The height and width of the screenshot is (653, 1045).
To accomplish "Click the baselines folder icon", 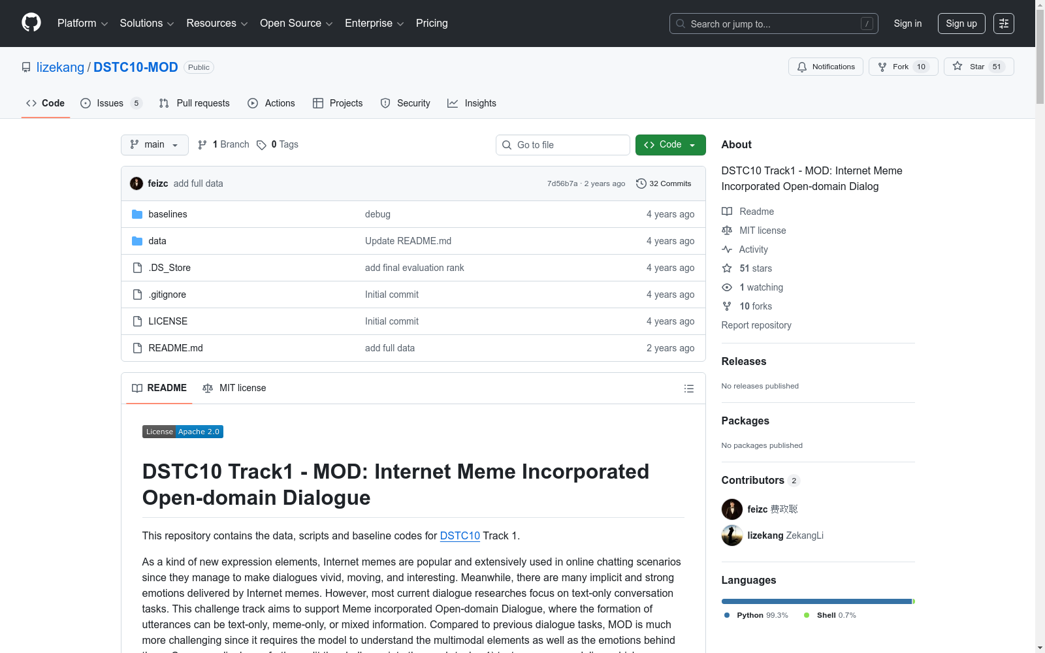I will [x=137, y=214].
